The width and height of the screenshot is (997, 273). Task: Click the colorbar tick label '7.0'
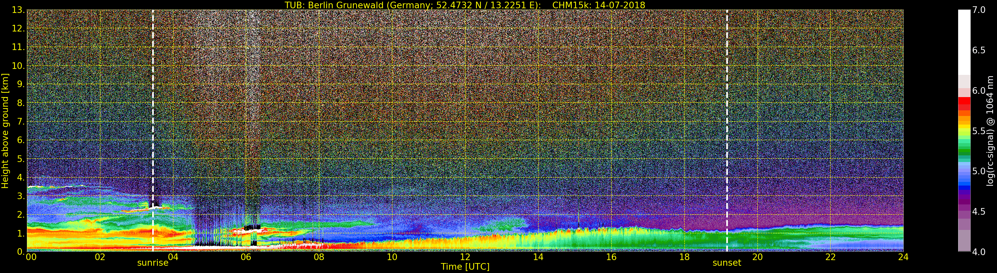pyautogui.click(x=979, y=10)
